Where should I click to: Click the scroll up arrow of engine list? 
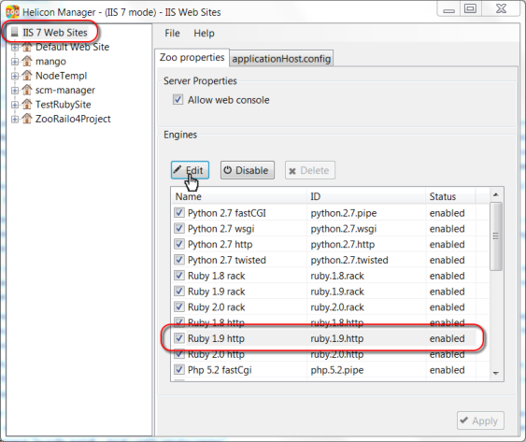496,194
